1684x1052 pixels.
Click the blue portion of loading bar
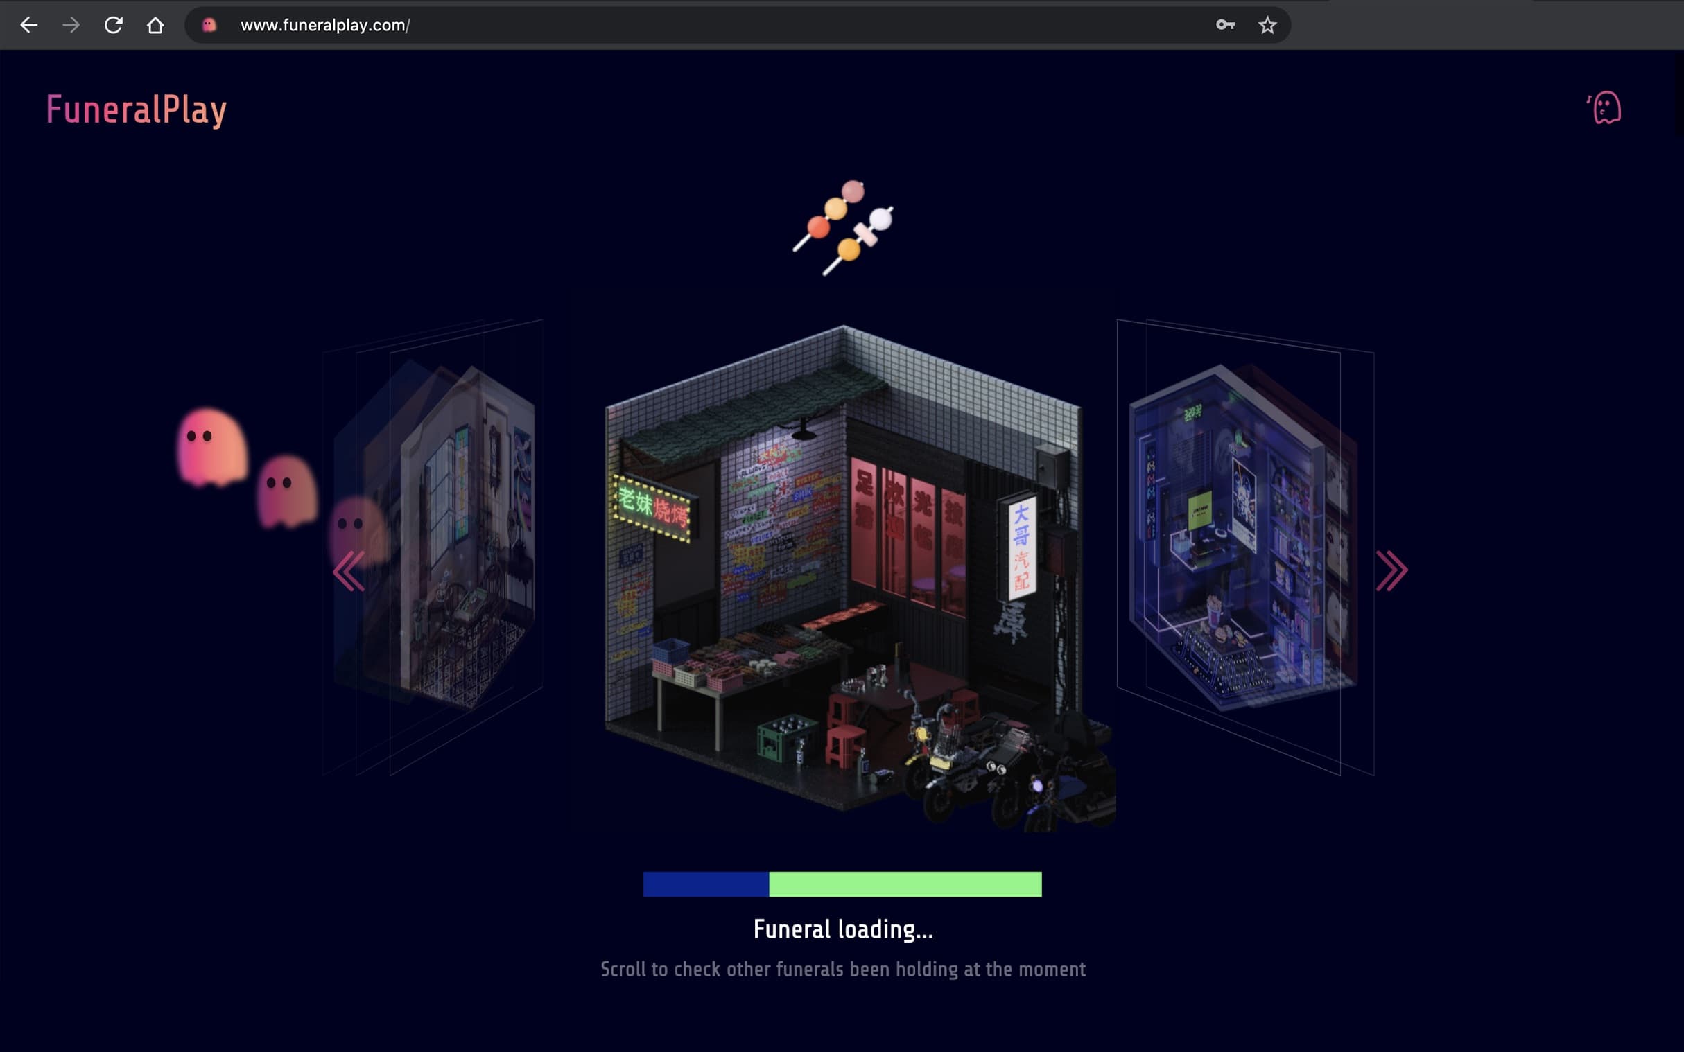pyautogui.click(x=706, y=884)
